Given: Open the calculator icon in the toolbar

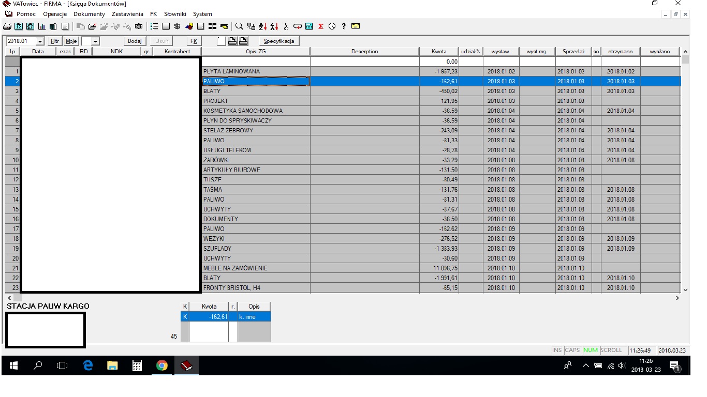Looking at the screenshot, I should 309,26.
